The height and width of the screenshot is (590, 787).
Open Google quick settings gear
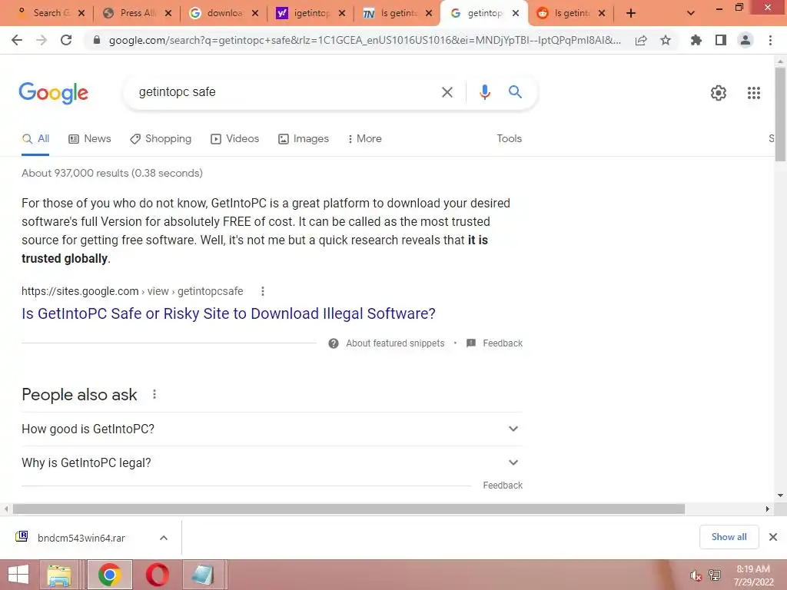(x=719, y=93)
